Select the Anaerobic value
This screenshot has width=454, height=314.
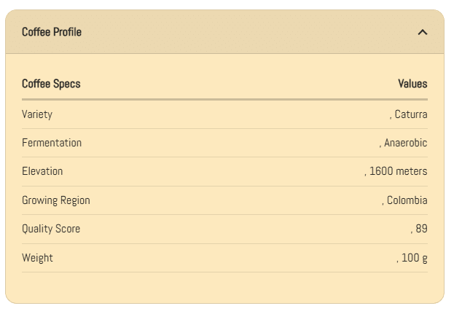point(406,143)
